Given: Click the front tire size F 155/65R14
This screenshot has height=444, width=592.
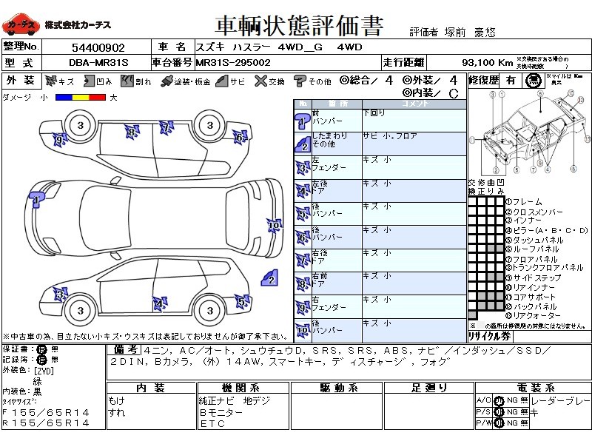Looking at the screenshot, I should pos(46,413).
